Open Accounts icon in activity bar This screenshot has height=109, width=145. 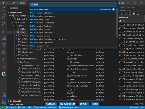pos(4,95)
